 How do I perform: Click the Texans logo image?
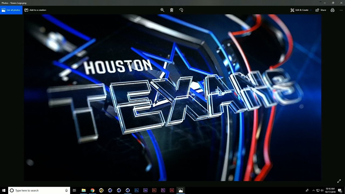click(172, 98)
